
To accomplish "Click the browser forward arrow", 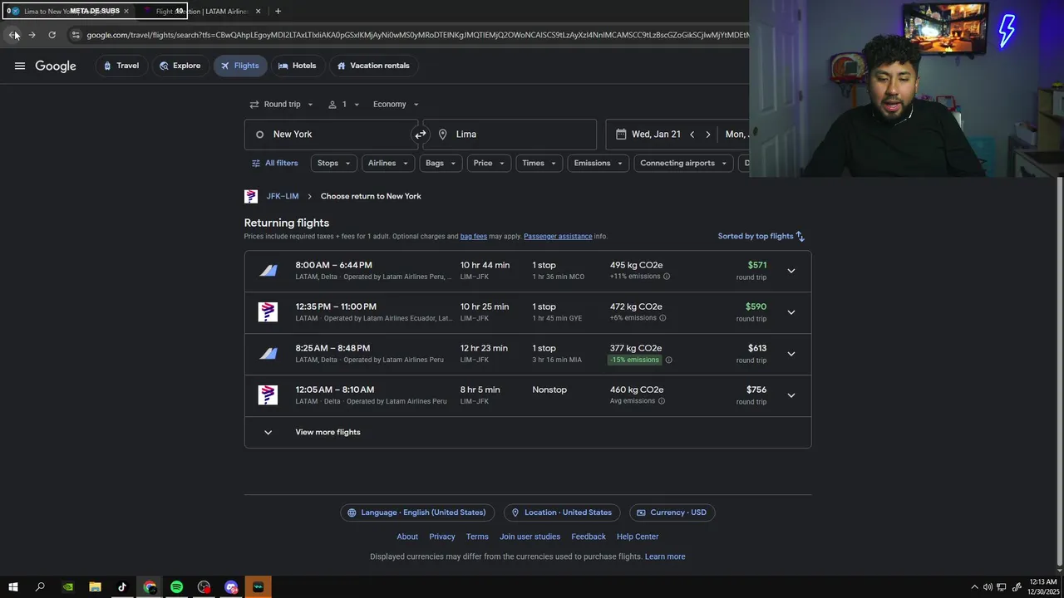I will click(x=32, y=35).
